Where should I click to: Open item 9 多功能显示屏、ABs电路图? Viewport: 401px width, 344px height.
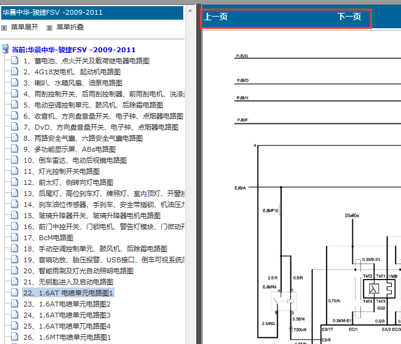pos(69,149)
